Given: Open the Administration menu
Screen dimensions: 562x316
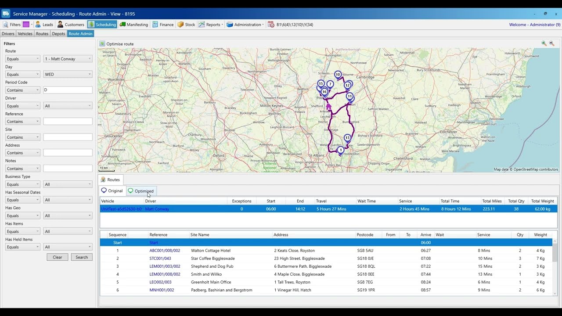Looking at the screenshot, I should pyautogui.click(x=245, y=25).
